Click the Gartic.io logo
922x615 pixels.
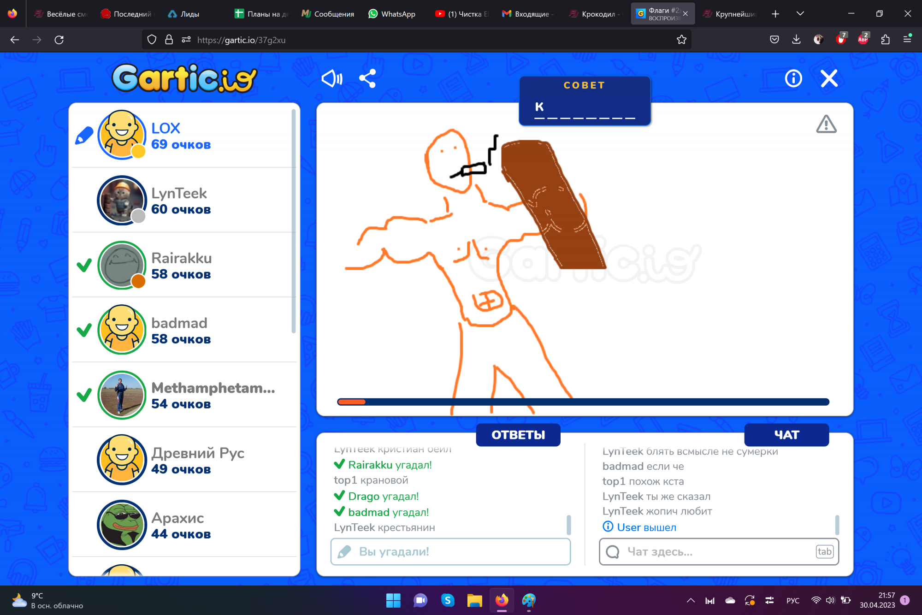tap(183, 79)
